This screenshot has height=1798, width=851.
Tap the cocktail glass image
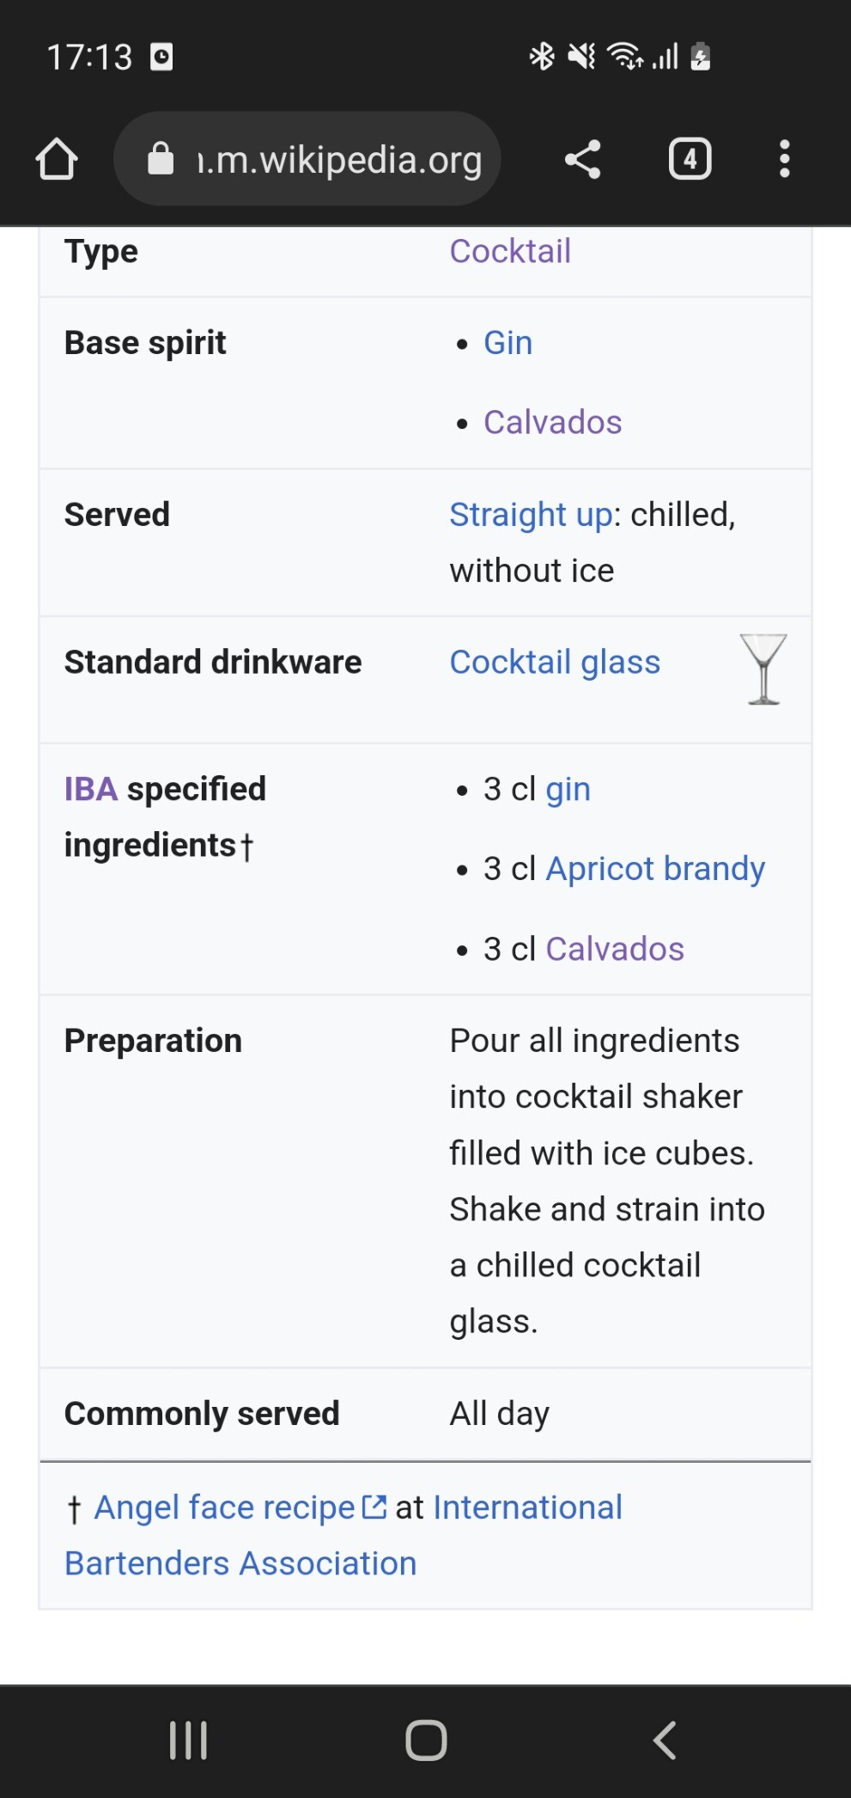[x=763, y=670]
